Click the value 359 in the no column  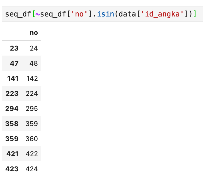pos(32,123)
